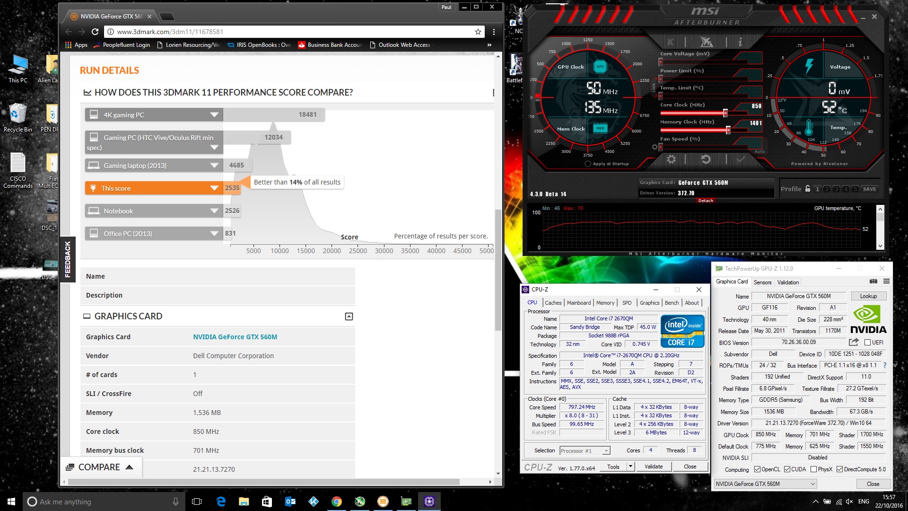Expand the Notebook dropdown
The height and width of the screenshot is (511, 908).
tap(214, 211)
